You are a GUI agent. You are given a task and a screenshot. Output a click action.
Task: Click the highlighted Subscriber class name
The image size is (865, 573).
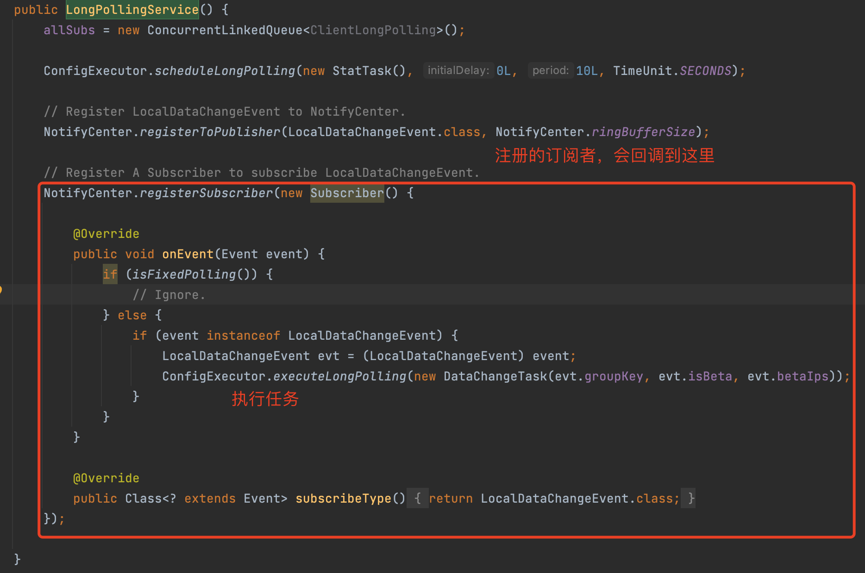tap(347, 193)
